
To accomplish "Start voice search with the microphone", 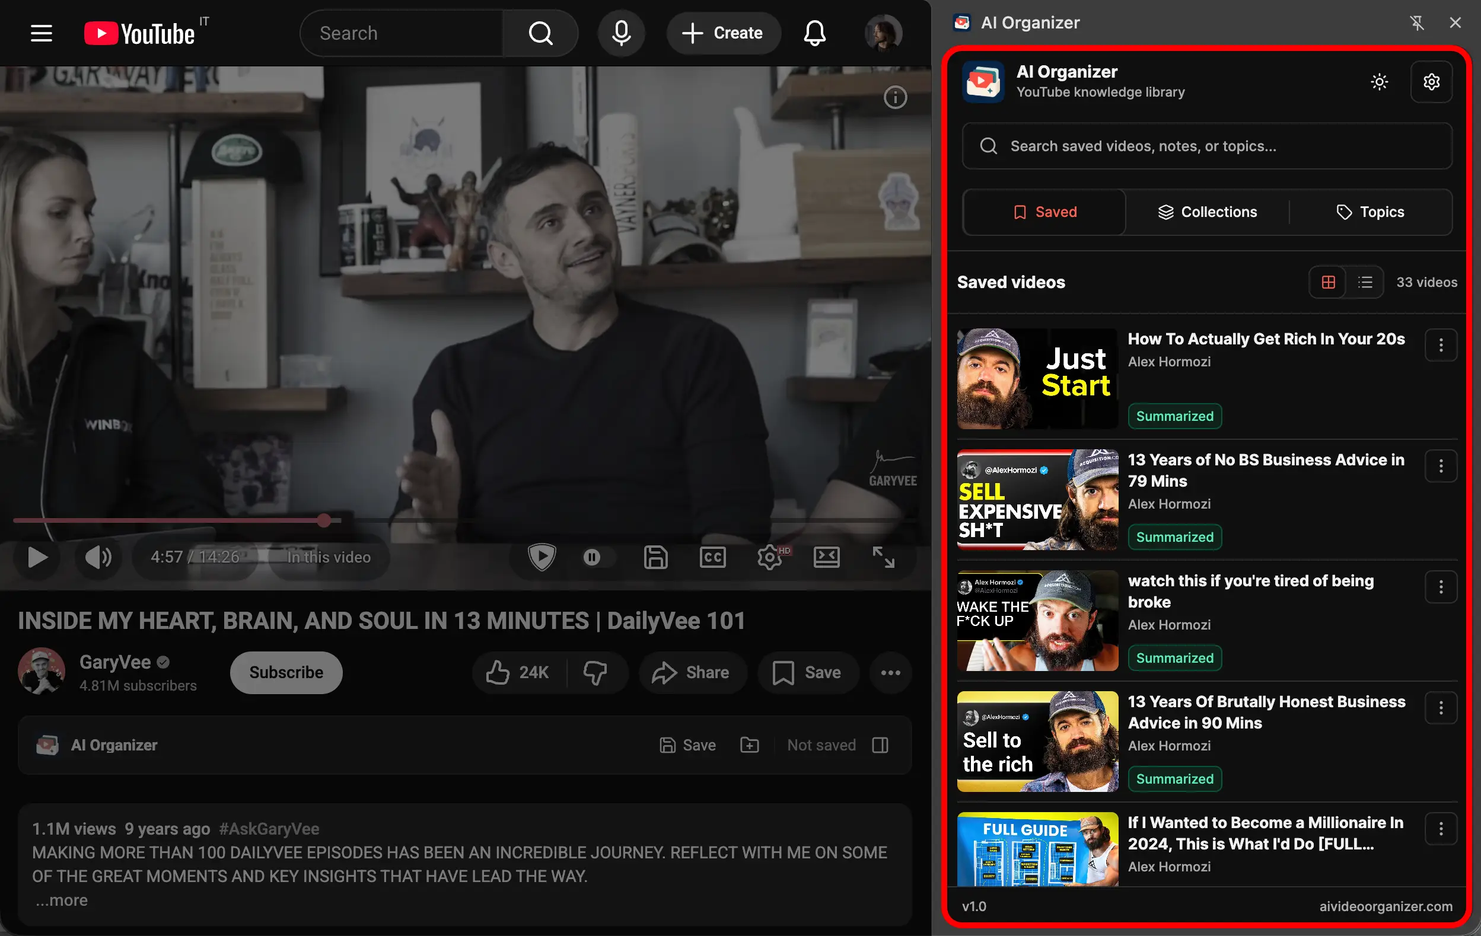I will (x=621, y=33).
